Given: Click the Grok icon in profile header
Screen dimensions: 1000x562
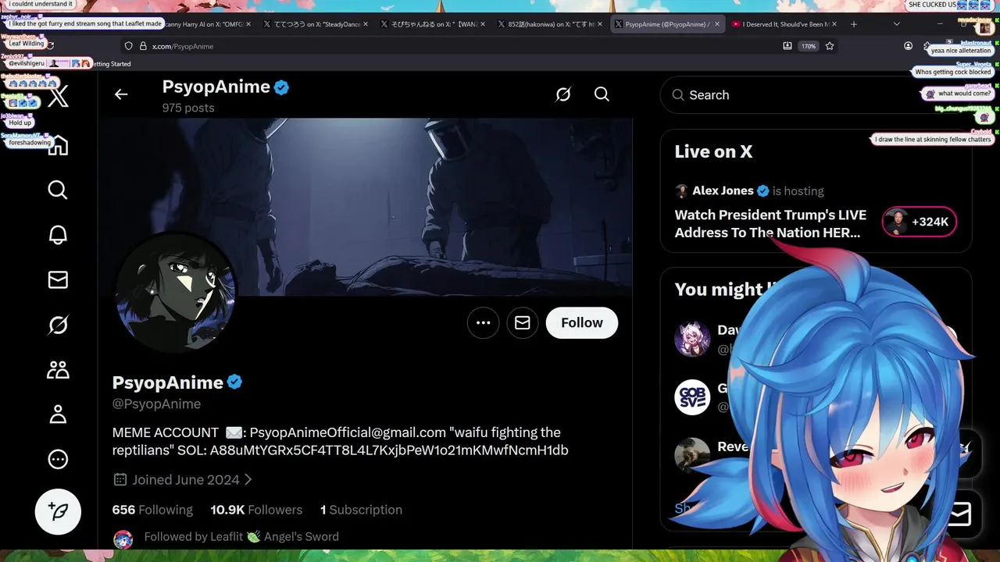Looking at the screenshot, I should click(563, 94).
